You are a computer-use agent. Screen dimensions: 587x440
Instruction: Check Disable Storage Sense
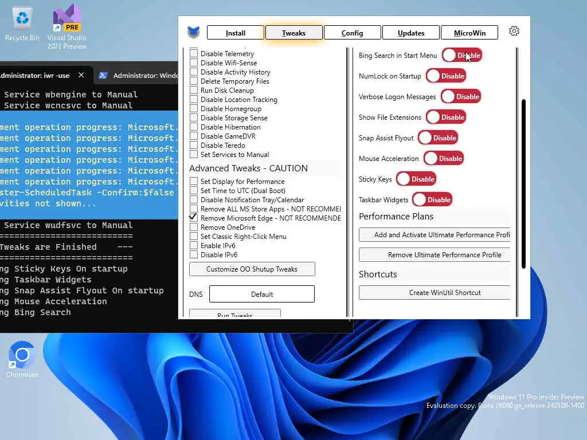[194, 117]
